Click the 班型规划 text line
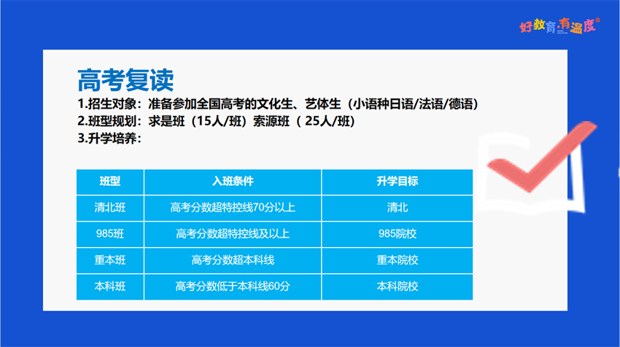Viewport: 620px width, 347px height. click(216, 121)
